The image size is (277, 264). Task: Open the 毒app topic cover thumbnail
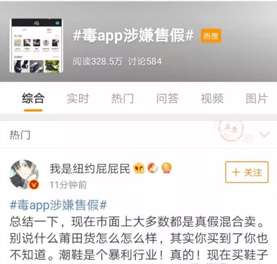36,45
